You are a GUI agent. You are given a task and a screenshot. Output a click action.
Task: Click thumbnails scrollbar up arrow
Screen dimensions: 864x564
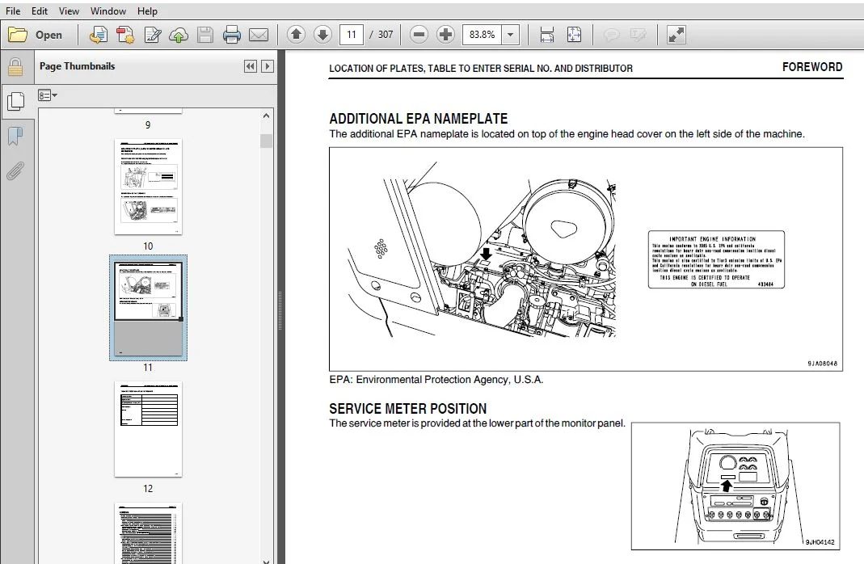coord(266,116)
